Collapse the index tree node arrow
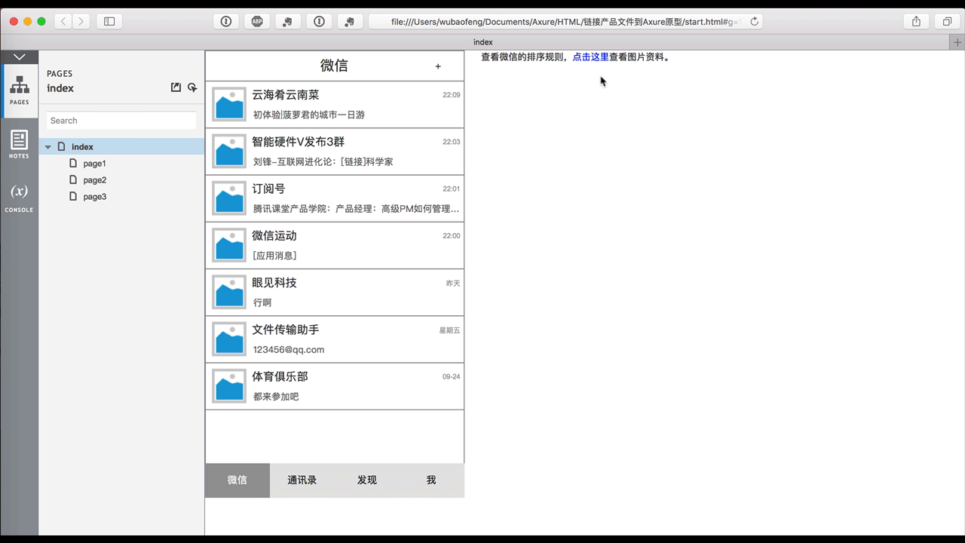Image resolution: width=965 pixels, height=543 pixels. tap(48, 147)
